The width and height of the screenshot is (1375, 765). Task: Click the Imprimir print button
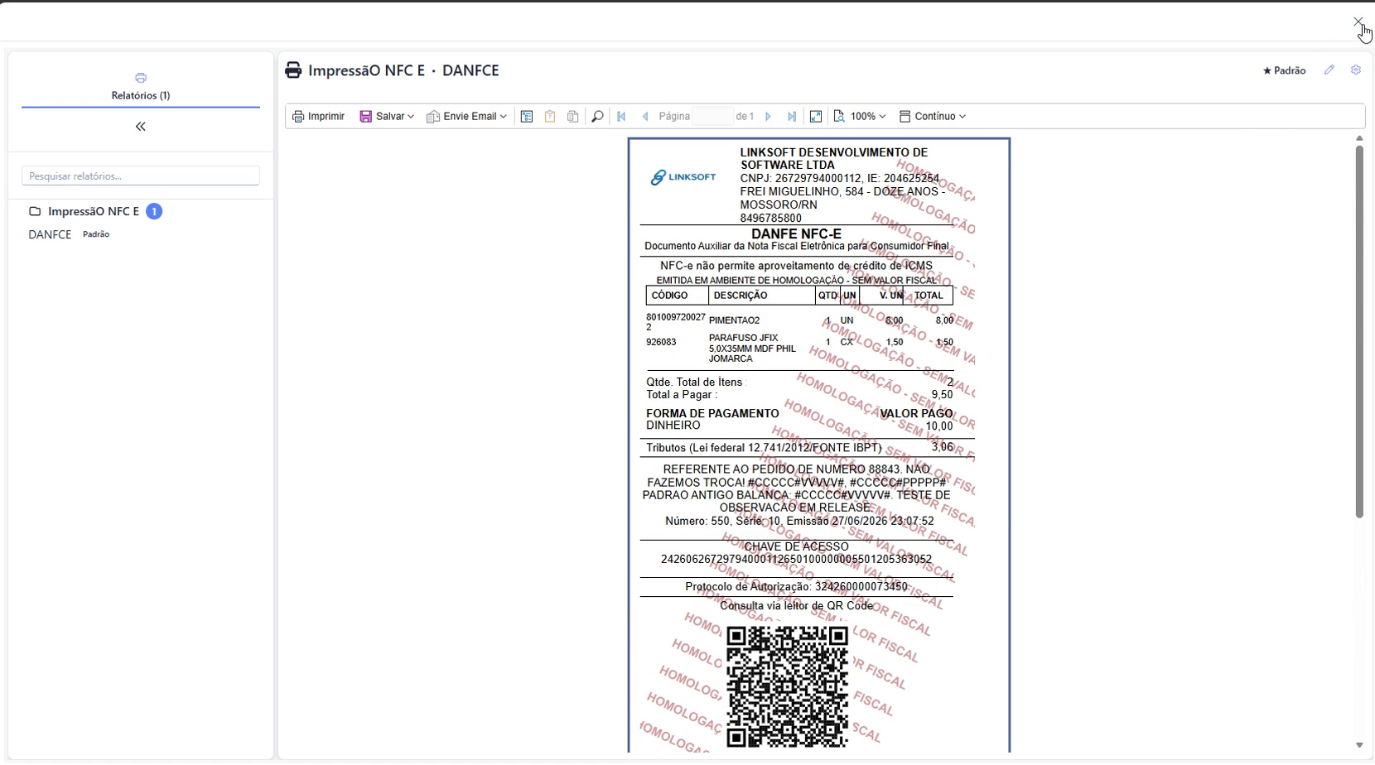click(x=319, y=117)
